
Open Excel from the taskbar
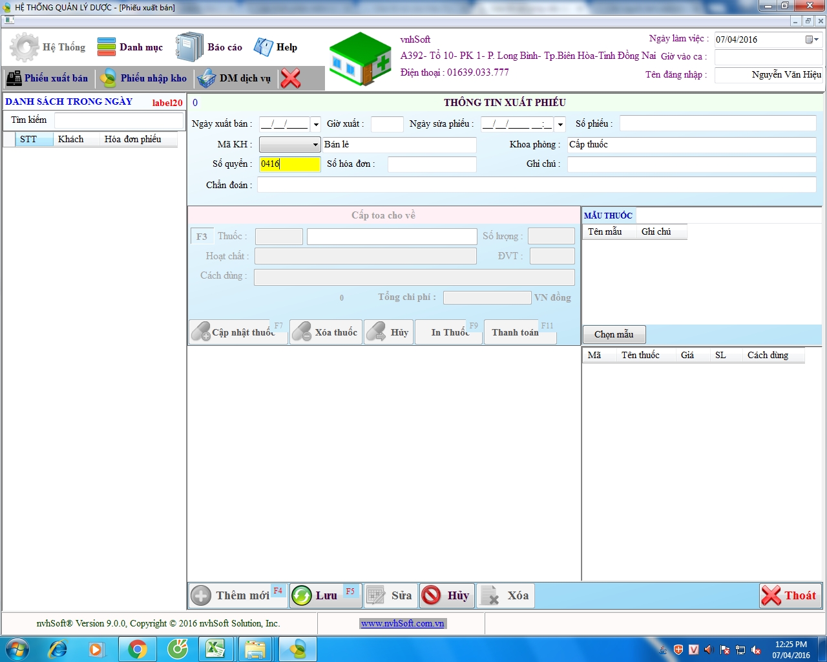tap(216, 649)
